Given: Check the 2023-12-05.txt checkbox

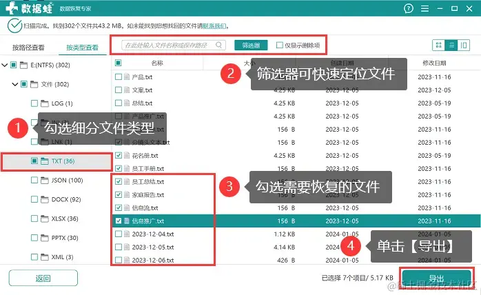Looking at the screenshot, I should click(118, 247).
